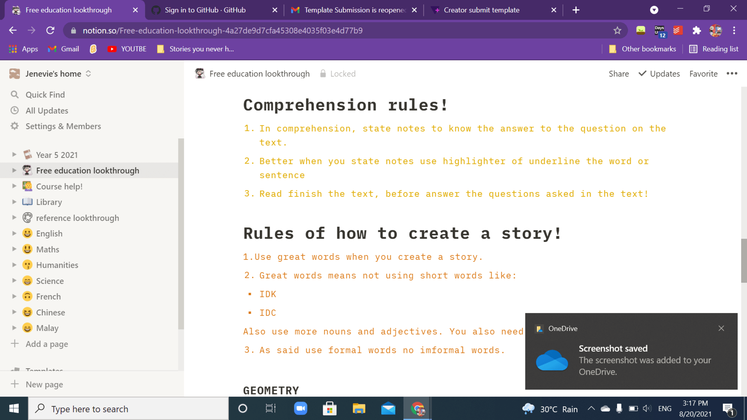The width and height of the screenshot is (747, 420).
Task: Switch to the Sign in to GitHub tab
Action: tap(205, 10)
